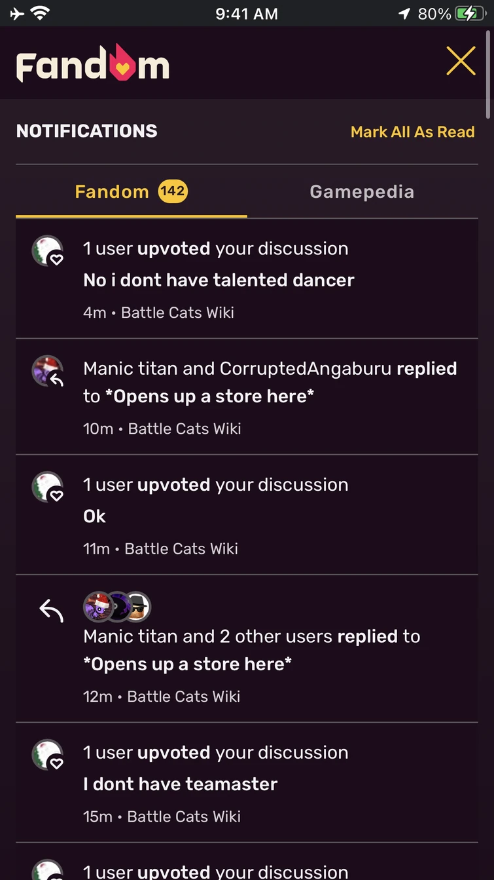Screen dimensions: 494x880
Task: Close the notifications panel with X
Action: pyautogui.click(x=461, y=62)
